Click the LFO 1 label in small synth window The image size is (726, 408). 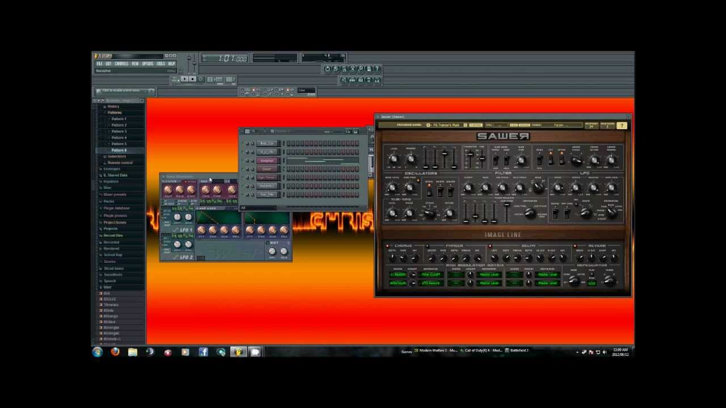(x=186, y=229)
